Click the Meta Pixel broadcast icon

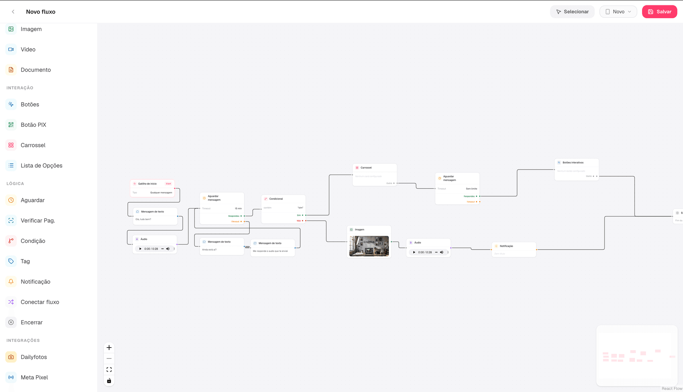11,377
